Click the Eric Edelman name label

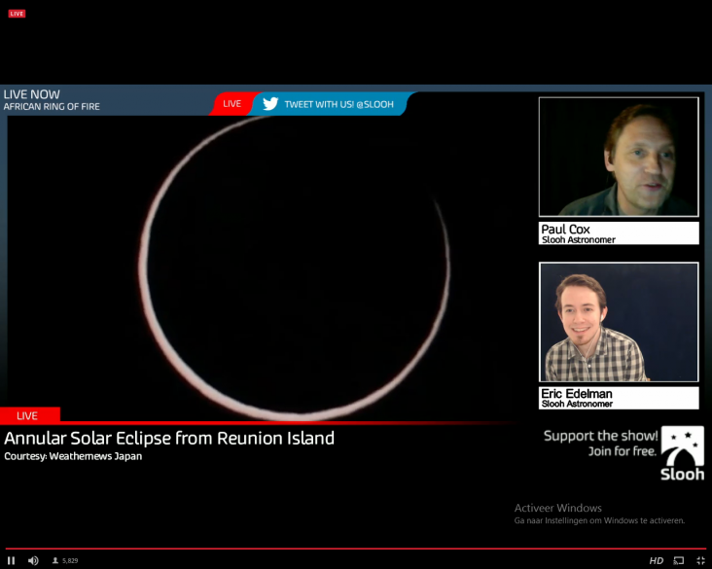619,398
